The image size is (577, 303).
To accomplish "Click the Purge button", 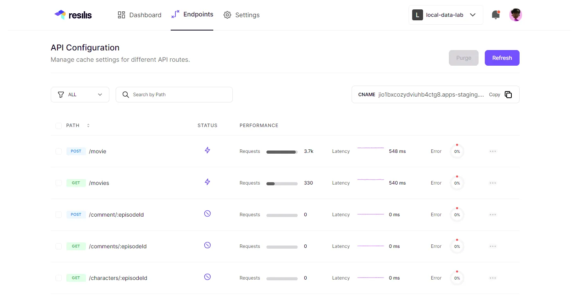I will (463, 58).
